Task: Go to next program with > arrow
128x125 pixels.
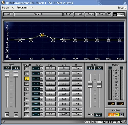Action: tap(32, 8)
